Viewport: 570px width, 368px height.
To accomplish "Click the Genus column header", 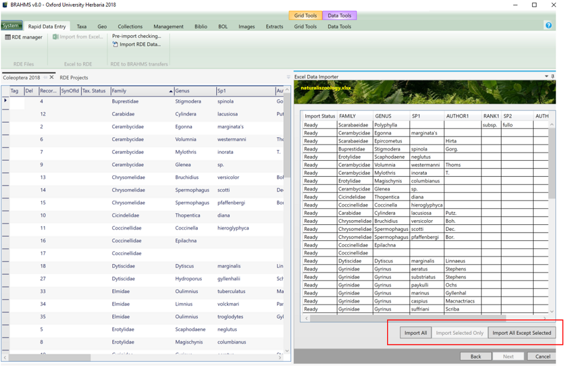I will [195, 91].
